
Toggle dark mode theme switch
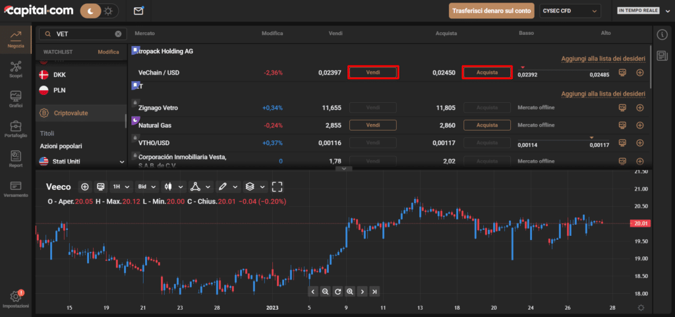point(100,11)
